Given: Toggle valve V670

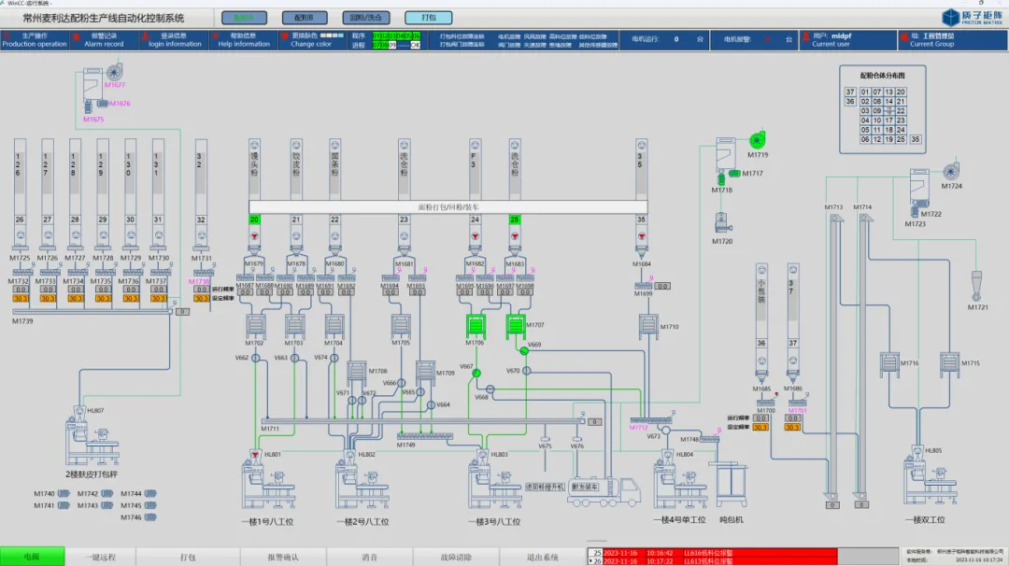Looking at the screenshot, I should pyautogui.click(x=526, y=371).
